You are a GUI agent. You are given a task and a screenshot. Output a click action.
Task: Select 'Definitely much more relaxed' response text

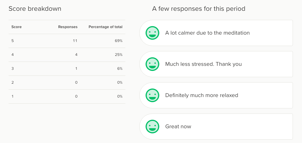202,95
